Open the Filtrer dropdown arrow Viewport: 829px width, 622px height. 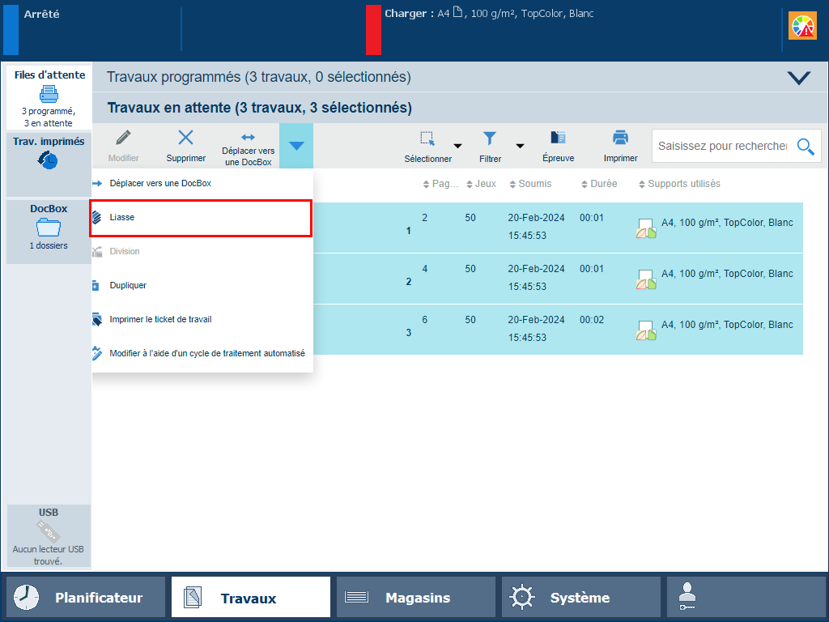pos(520,147)
